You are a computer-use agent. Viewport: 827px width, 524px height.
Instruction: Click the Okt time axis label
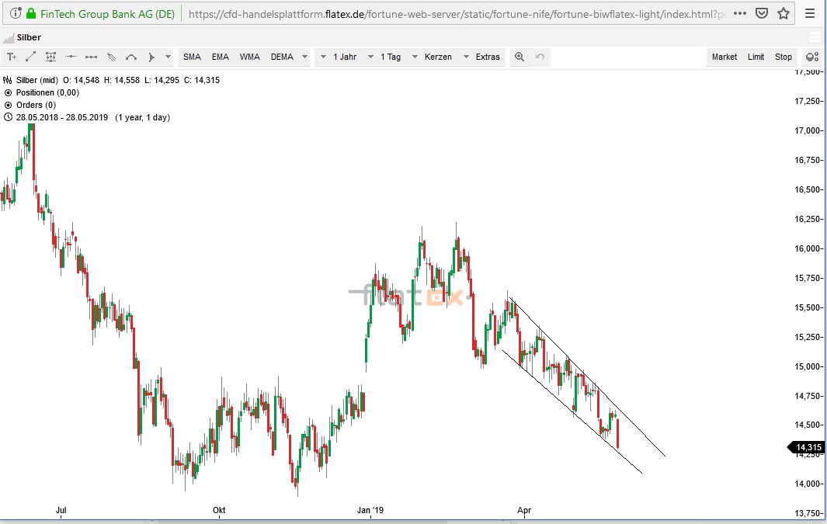point(219,510)
